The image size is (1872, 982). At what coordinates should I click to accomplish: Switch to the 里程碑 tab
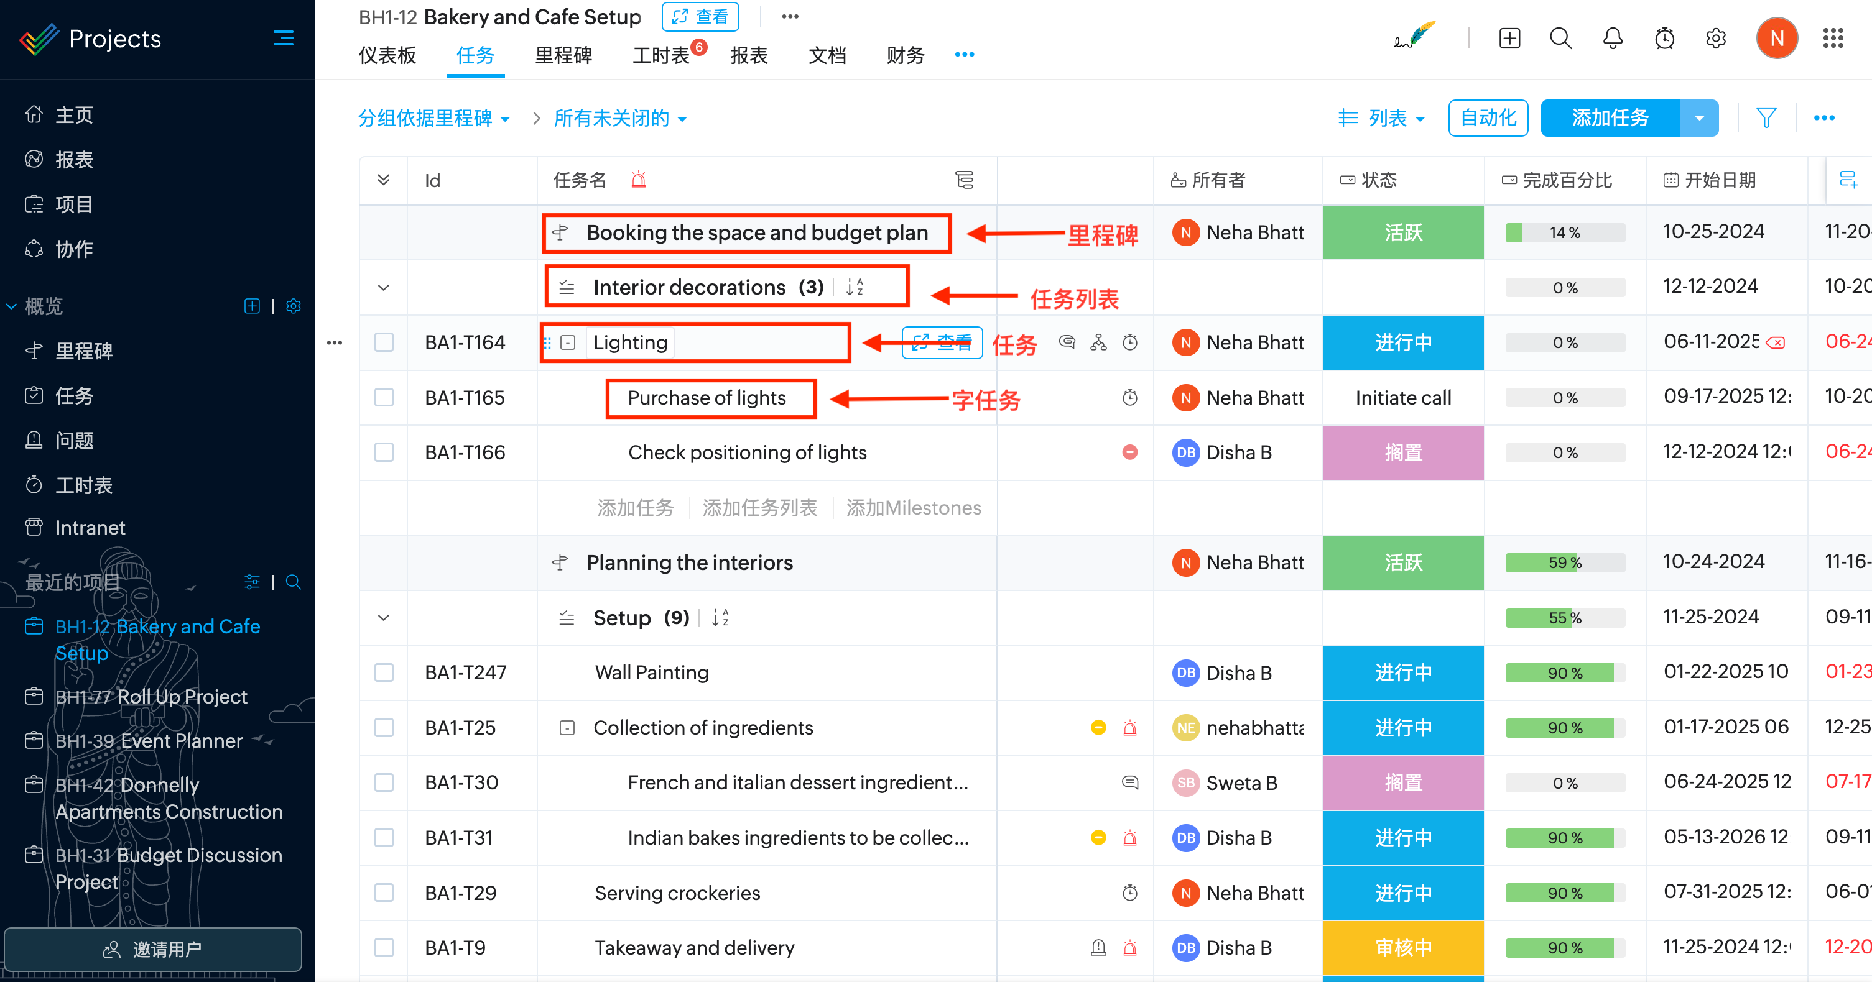pos(563,55)
